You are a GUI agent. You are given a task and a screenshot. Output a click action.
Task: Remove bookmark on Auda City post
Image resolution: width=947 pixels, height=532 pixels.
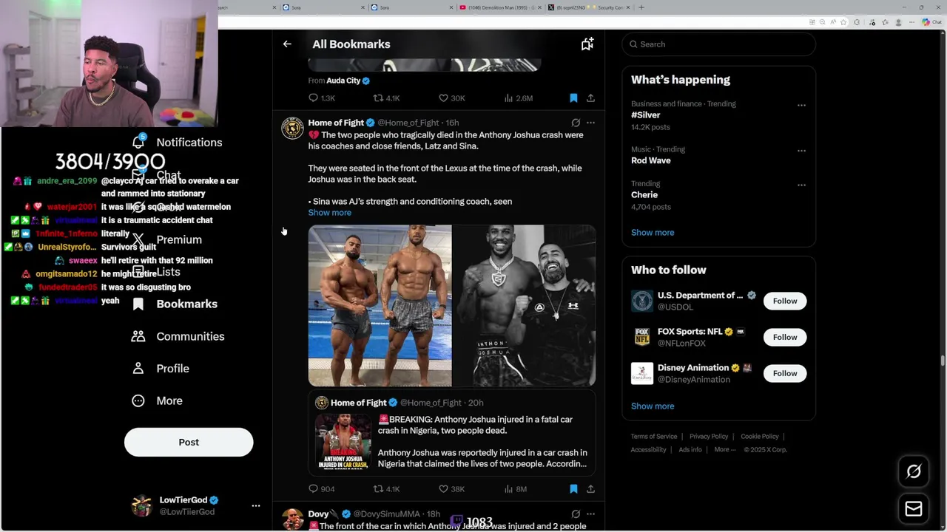[x=573, y=98]
